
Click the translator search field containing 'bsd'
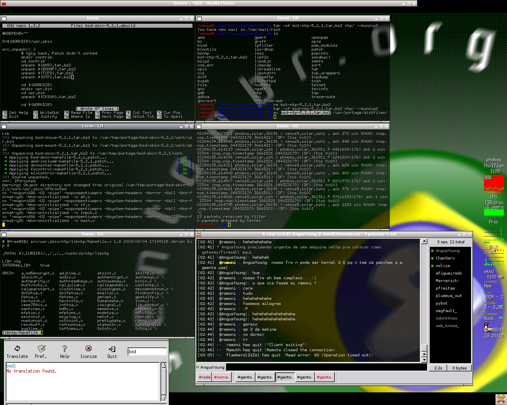147,351
